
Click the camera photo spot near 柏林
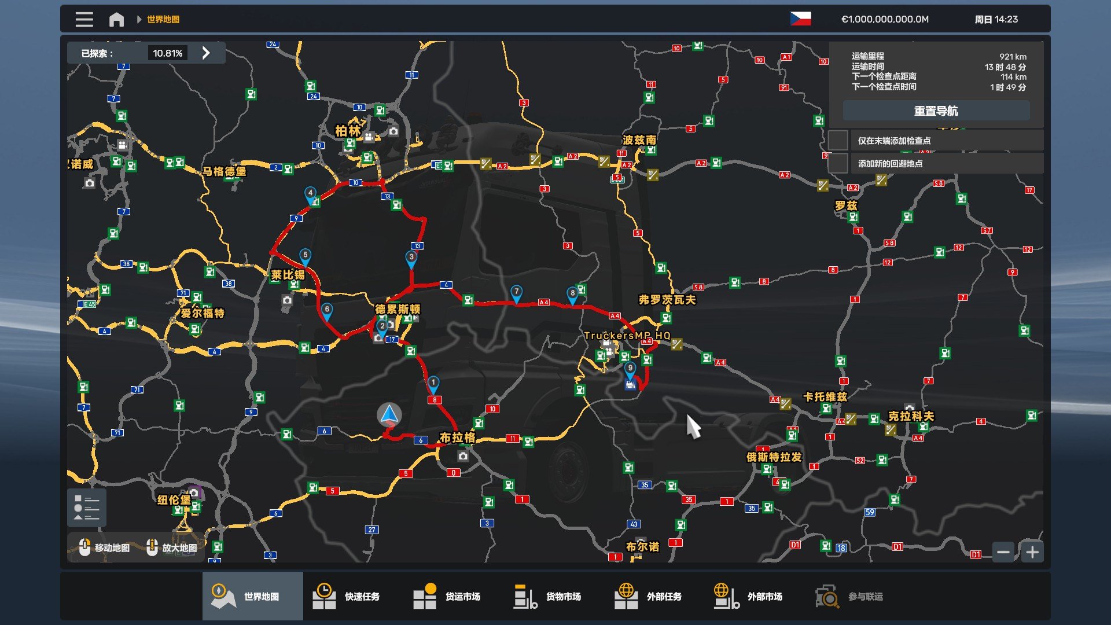tap(393, 131)
